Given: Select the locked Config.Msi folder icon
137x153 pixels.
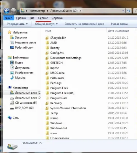Looking at the screenshot, I should coord(47,53).
